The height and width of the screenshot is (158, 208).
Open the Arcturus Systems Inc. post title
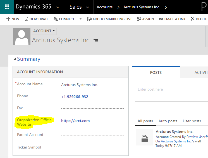(174, 132)
